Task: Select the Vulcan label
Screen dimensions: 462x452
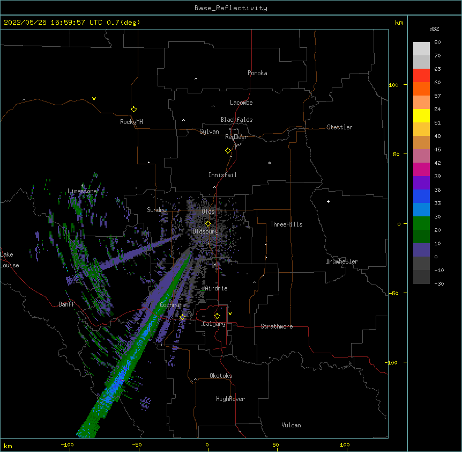Action: tap(291, 425)
